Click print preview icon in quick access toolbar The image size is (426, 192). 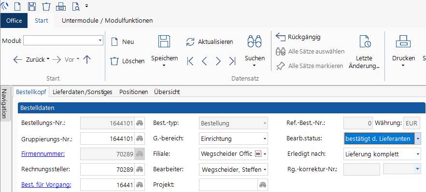tap(76, 6)
